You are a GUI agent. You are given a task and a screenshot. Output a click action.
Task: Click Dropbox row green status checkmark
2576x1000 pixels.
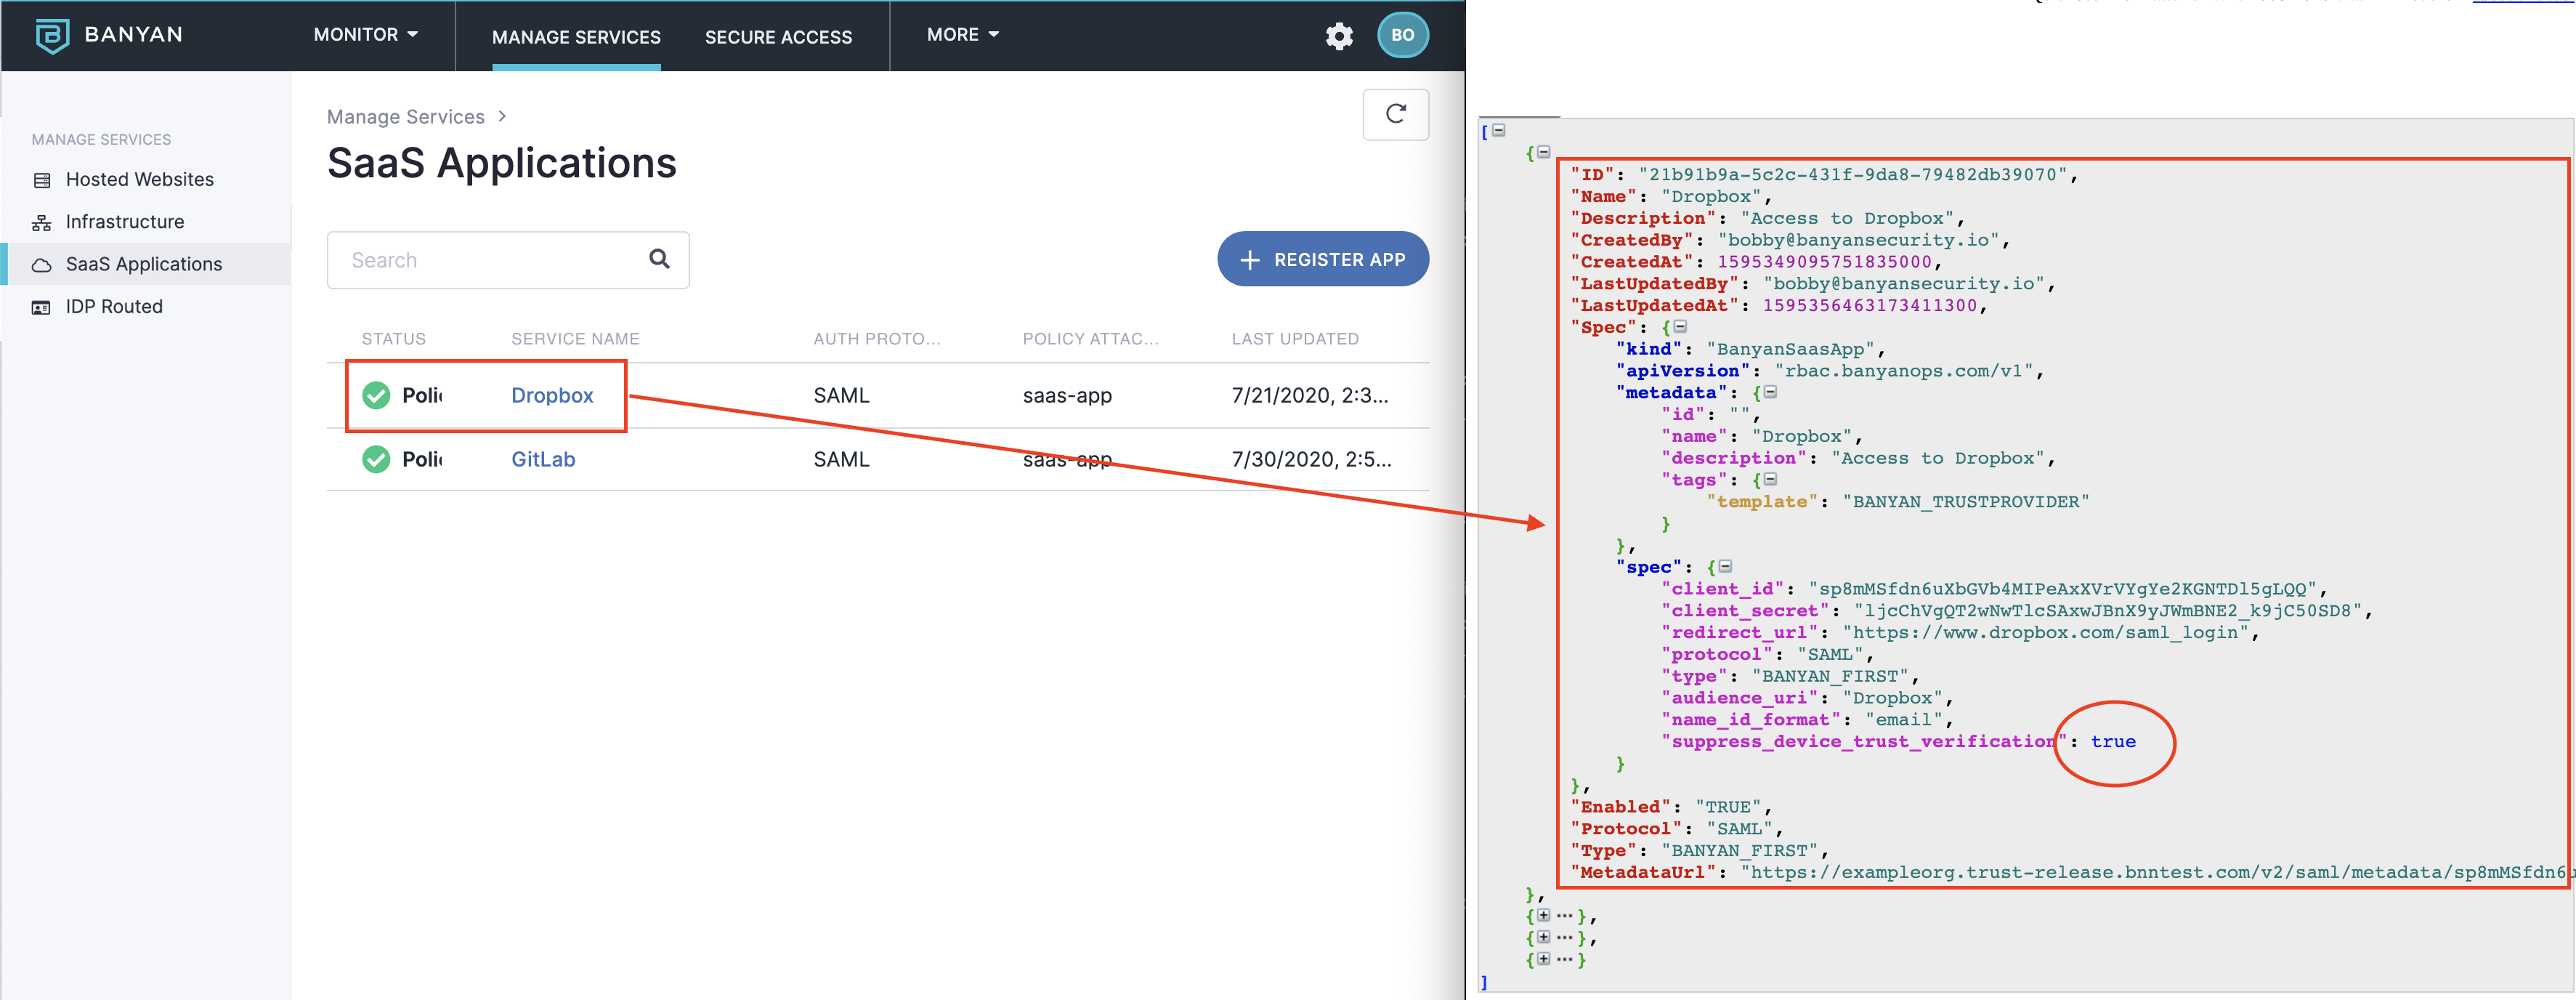(376, 396)
